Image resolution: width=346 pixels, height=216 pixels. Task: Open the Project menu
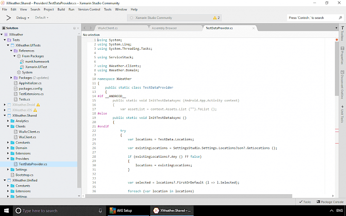[x=49, y=9]
